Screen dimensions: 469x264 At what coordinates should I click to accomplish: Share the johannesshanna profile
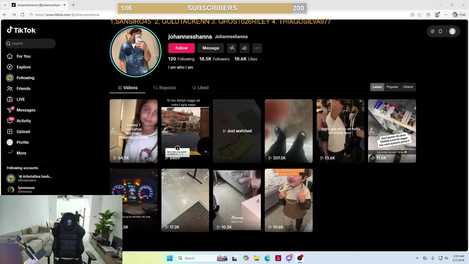(244, 48)
